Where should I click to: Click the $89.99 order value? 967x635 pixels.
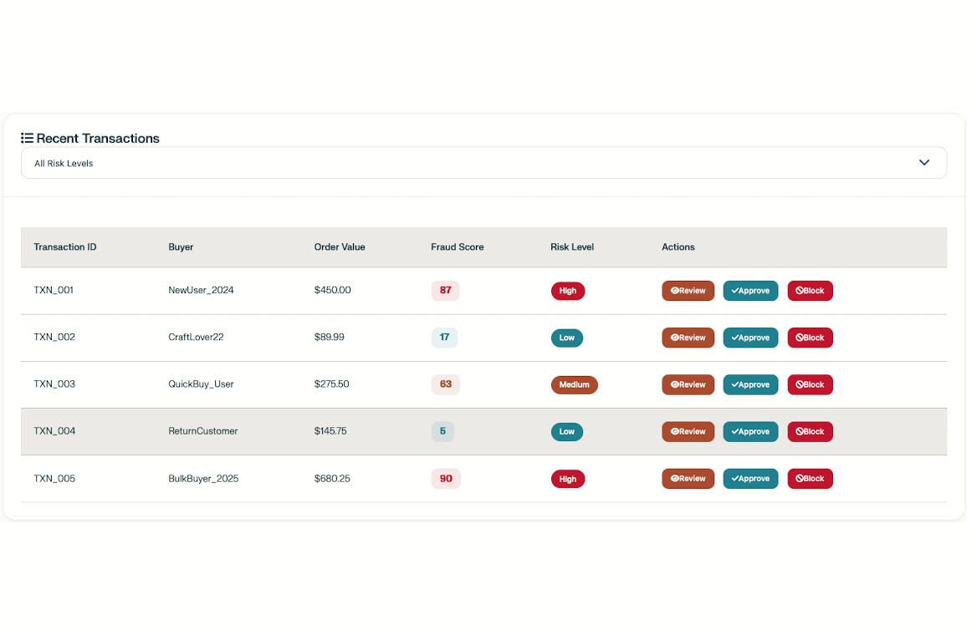tap(330, 337)
